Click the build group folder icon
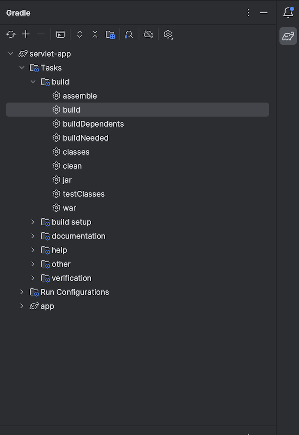This screenshot has height=435, width=299. pos(45,82)
